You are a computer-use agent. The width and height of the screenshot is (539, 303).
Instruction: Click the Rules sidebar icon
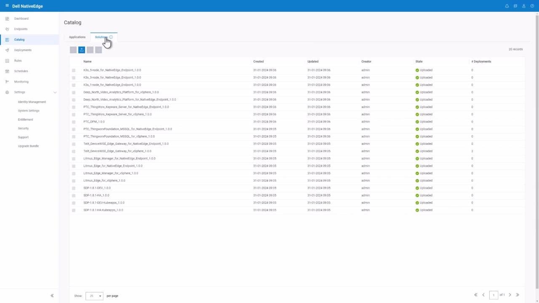[x=7, y=61]
